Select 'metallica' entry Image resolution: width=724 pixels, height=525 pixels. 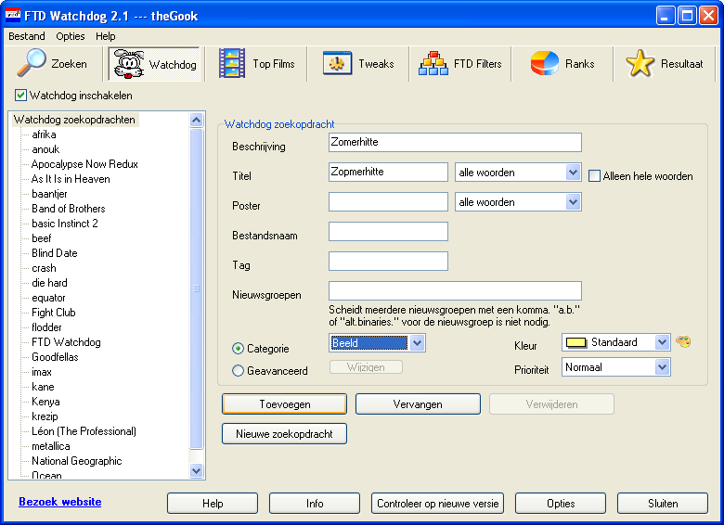pos(51,446)
